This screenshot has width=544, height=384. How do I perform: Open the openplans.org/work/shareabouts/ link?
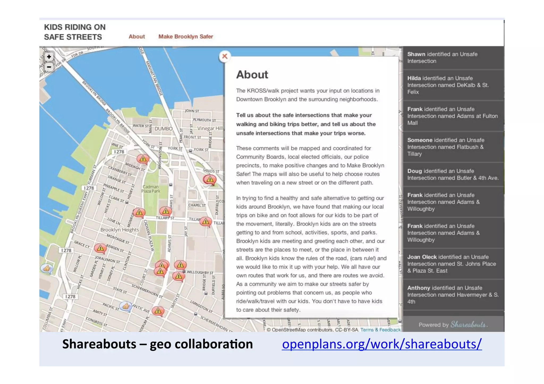pyautogui.click(x=382, y=344)
